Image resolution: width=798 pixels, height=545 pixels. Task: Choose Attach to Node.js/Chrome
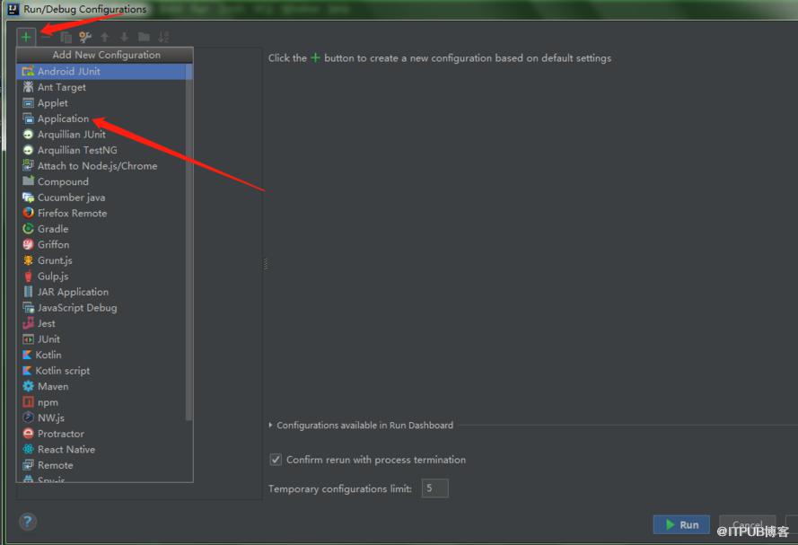[104, 166]
